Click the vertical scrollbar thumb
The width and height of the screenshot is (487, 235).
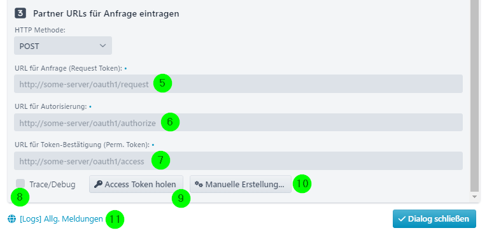tap(474, 96)
